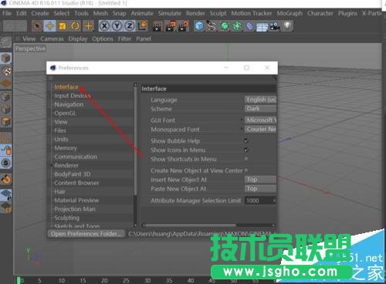Toggle Show Bubble Help checkbox

(x=246, y=141)
